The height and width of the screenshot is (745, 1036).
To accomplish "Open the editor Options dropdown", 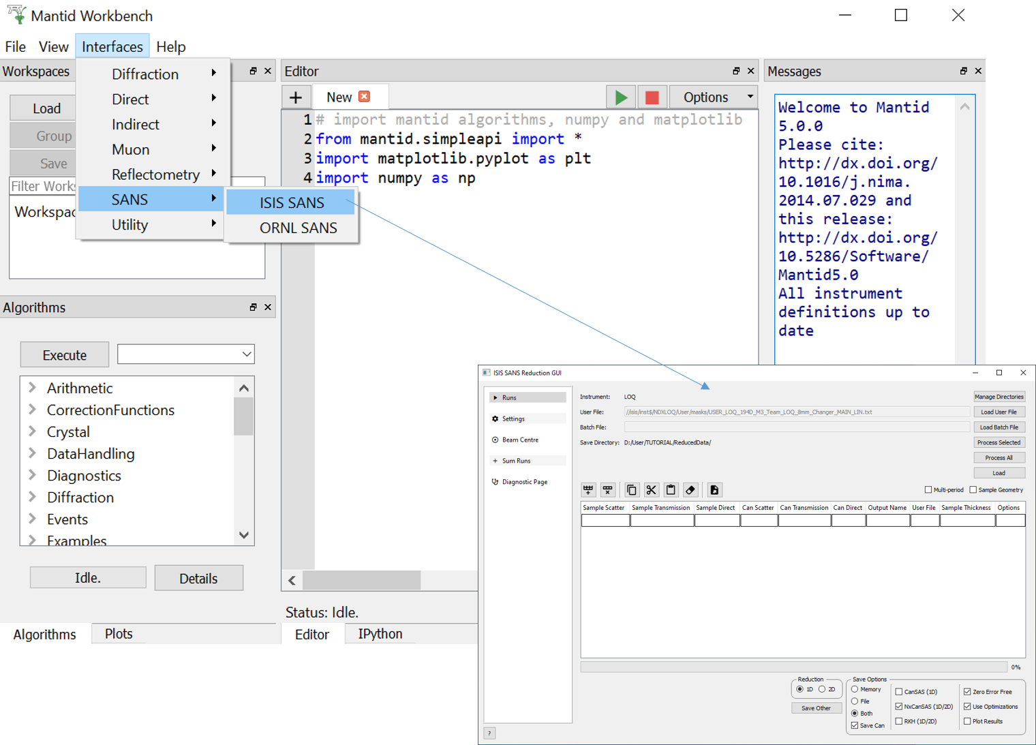I will click(714, 97).
